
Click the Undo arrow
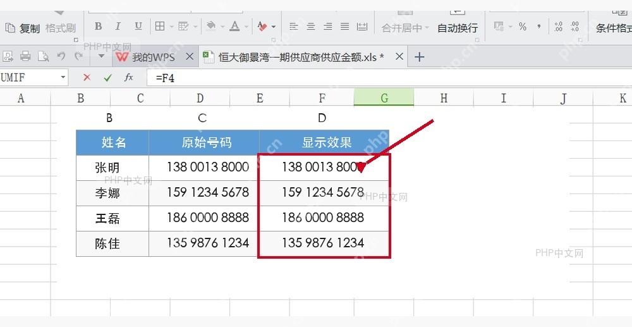[61, 56]
